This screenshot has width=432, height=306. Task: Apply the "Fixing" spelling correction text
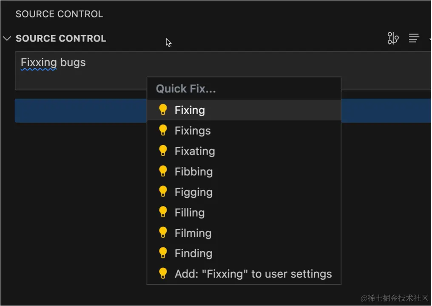pos(190,110)
